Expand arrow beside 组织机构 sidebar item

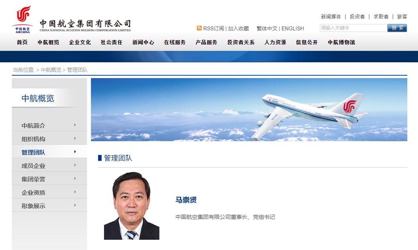tap(75, 138)
